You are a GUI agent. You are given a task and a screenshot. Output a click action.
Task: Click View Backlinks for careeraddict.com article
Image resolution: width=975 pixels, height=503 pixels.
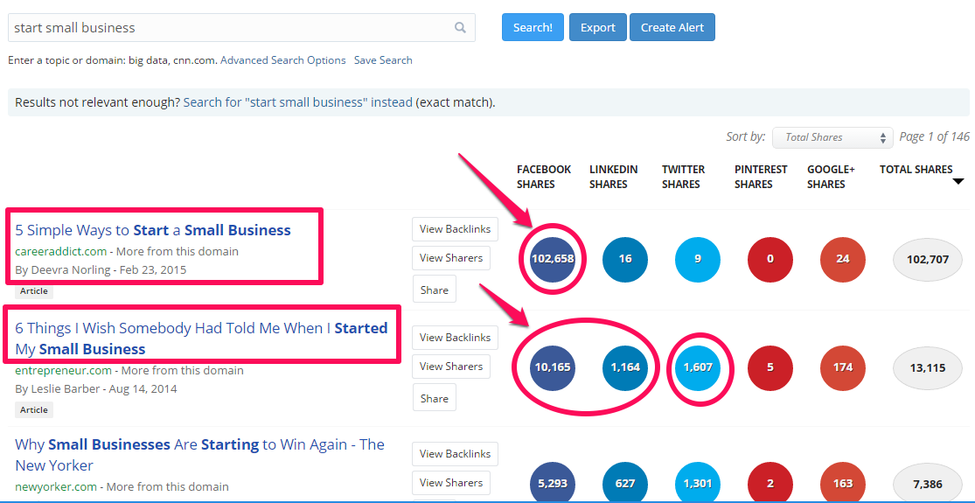[x=456, y=229]
